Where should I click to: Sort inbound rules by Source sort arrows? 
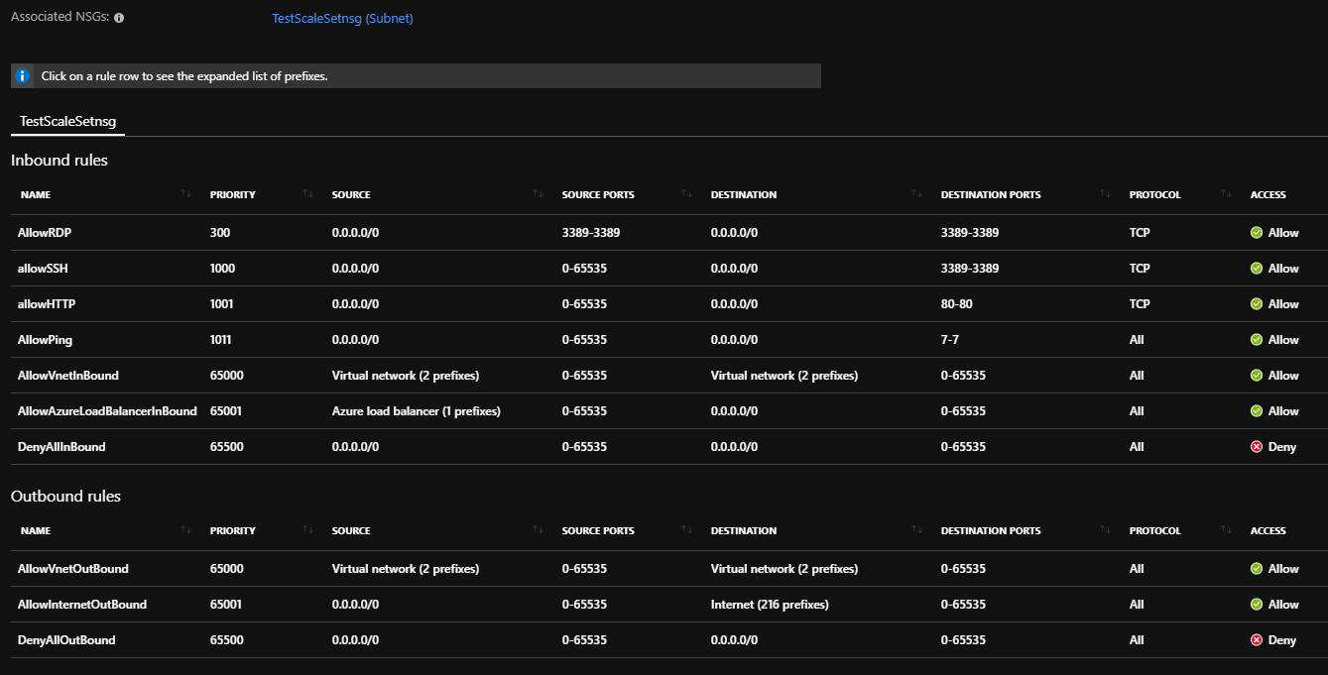pos(538,194)
